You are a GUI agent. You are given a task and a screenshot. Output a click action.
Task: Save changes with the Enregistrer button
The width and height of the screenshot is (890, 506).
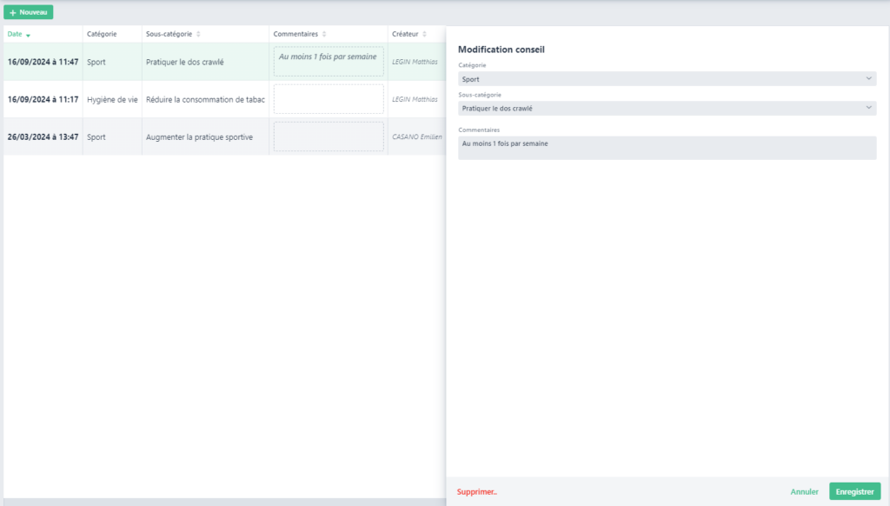pyautogui.click(x=854, y=492)
